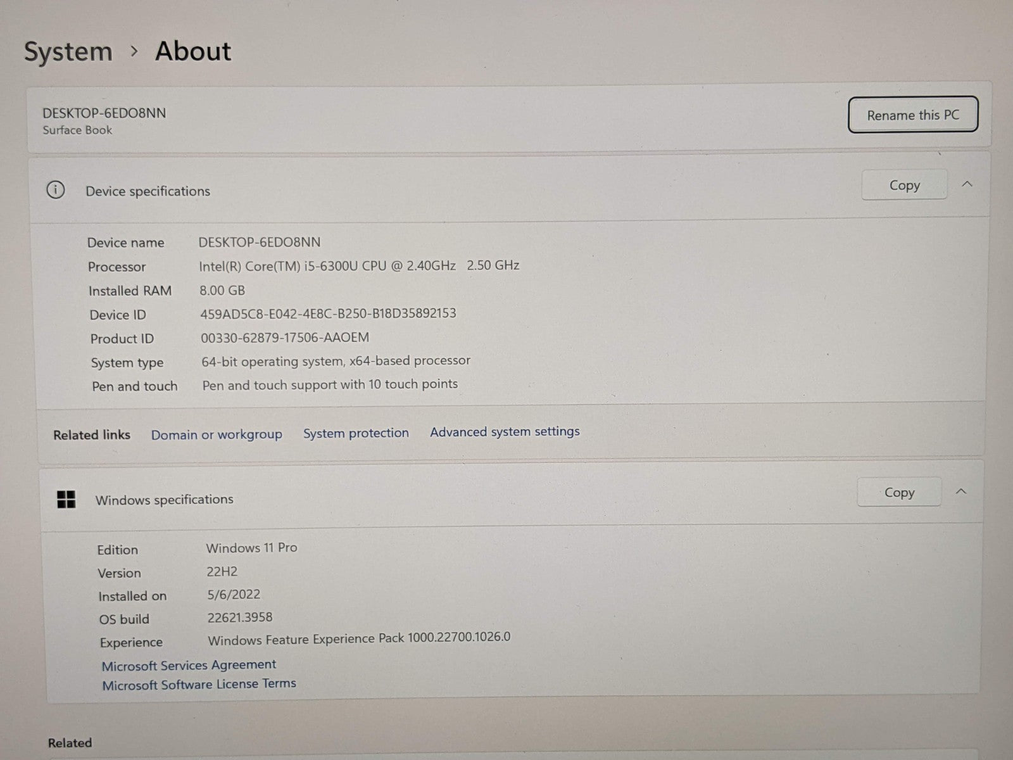Image resolution: width=1013 pixels, height=760 pixels.
Task: Click the breadcrumb arrow between System and About
Action: click(134, 51)
